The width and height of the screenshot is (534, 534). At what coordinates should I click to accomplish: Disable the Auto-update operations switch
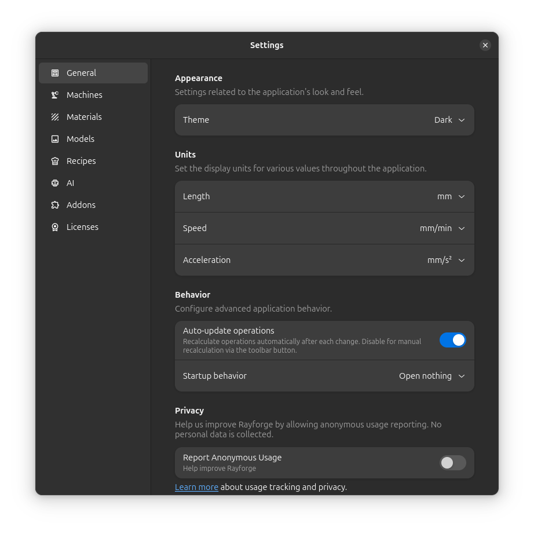tap(452, 340)
